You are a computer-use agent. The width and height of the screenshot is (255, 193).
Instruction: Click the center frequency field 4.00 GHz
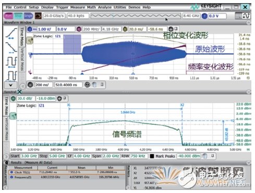pyautogui.click(x=82, y=156)
